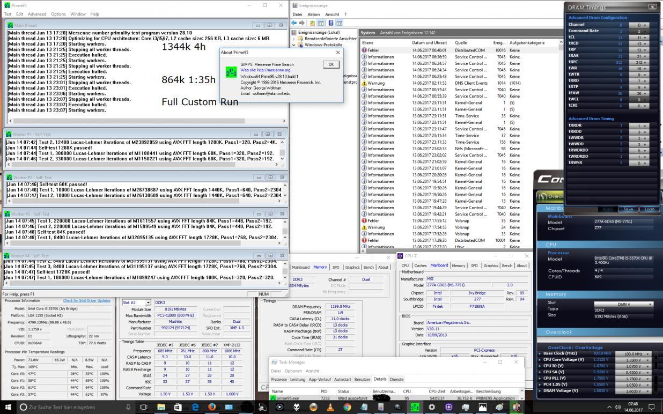The height and width of the screenshot is (414, 663).
Task: Open Chrome from the taskbar
Action: 347,407
